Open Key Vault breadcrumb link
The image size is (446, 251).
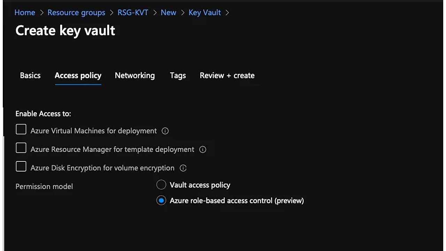click(205, 13)
